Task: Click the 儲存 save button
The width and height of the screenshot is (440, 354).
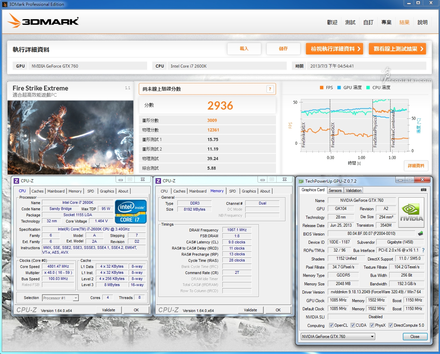Action: tap(283, 49)
